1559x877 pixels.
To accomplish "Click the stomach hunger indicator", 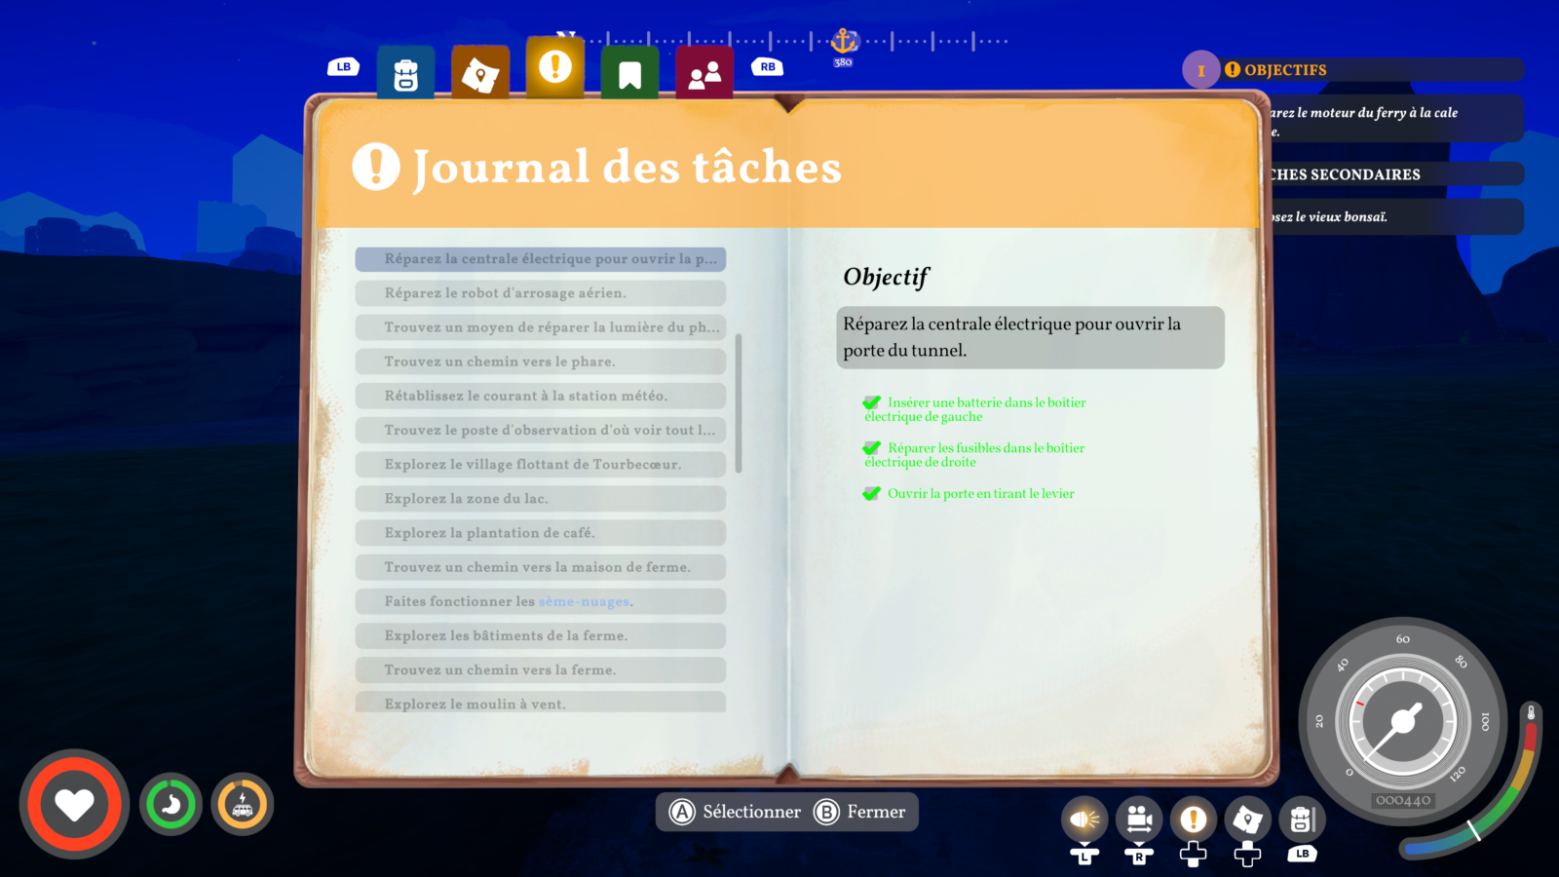I will pyautogui.click(x=171, y=805).
